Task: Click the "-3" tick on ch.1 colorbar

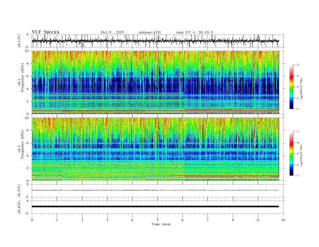Action: (297, 65)
